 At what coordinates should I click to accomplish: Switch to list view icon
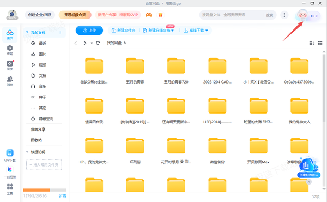coord(320,43)
